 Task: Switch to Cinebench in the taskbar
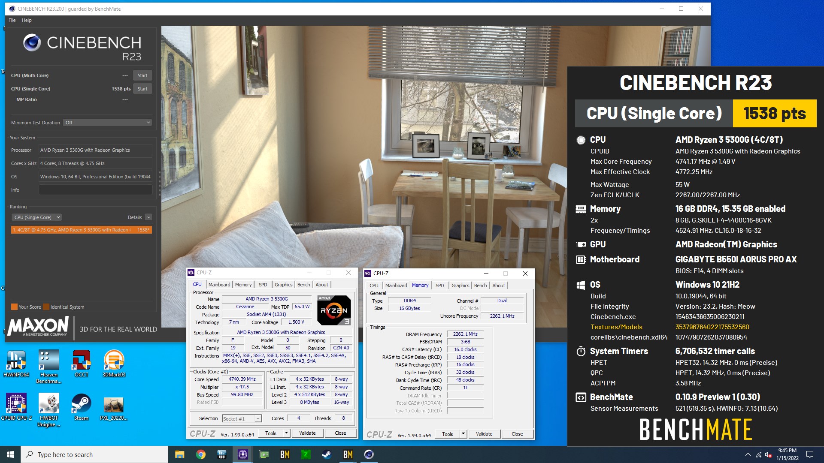(x=369, y=454)
